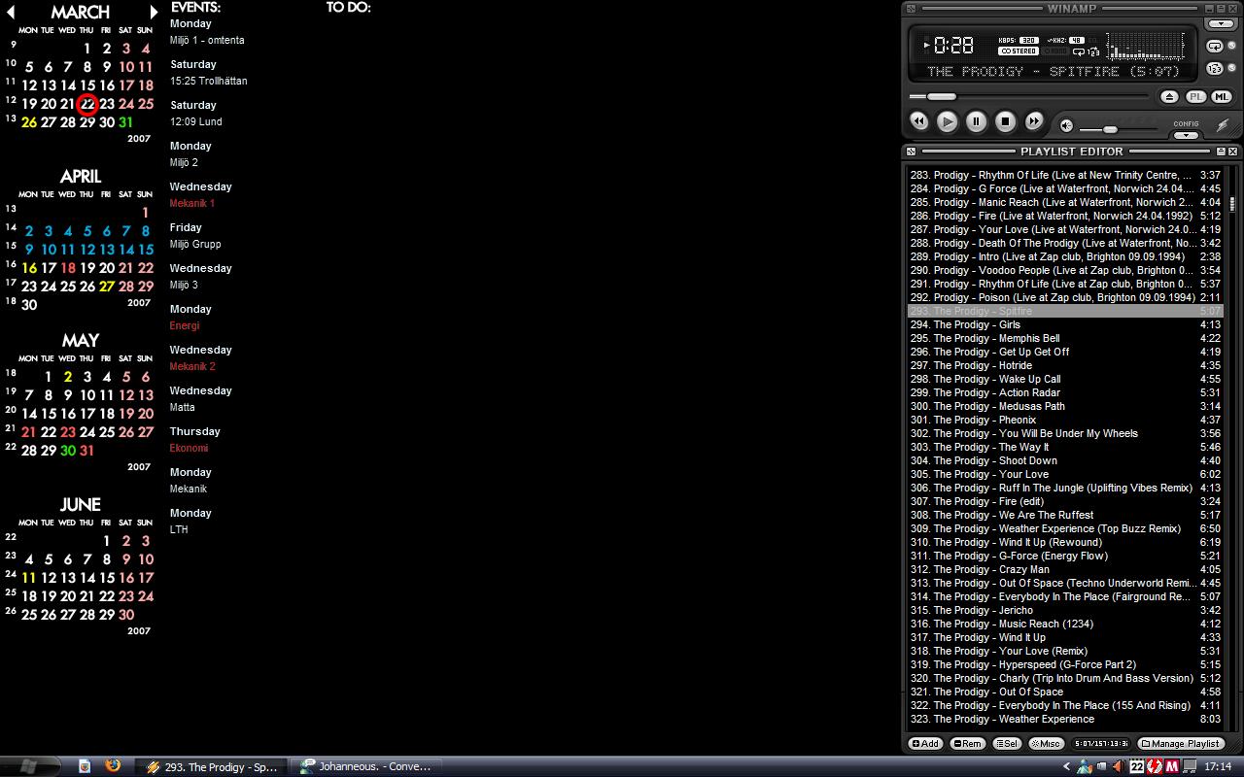This screenshot has height=777, width=1244.
Task: Expand hidden system tray icons arrow
Action: pyautogui.click(x=1066, y=766)
